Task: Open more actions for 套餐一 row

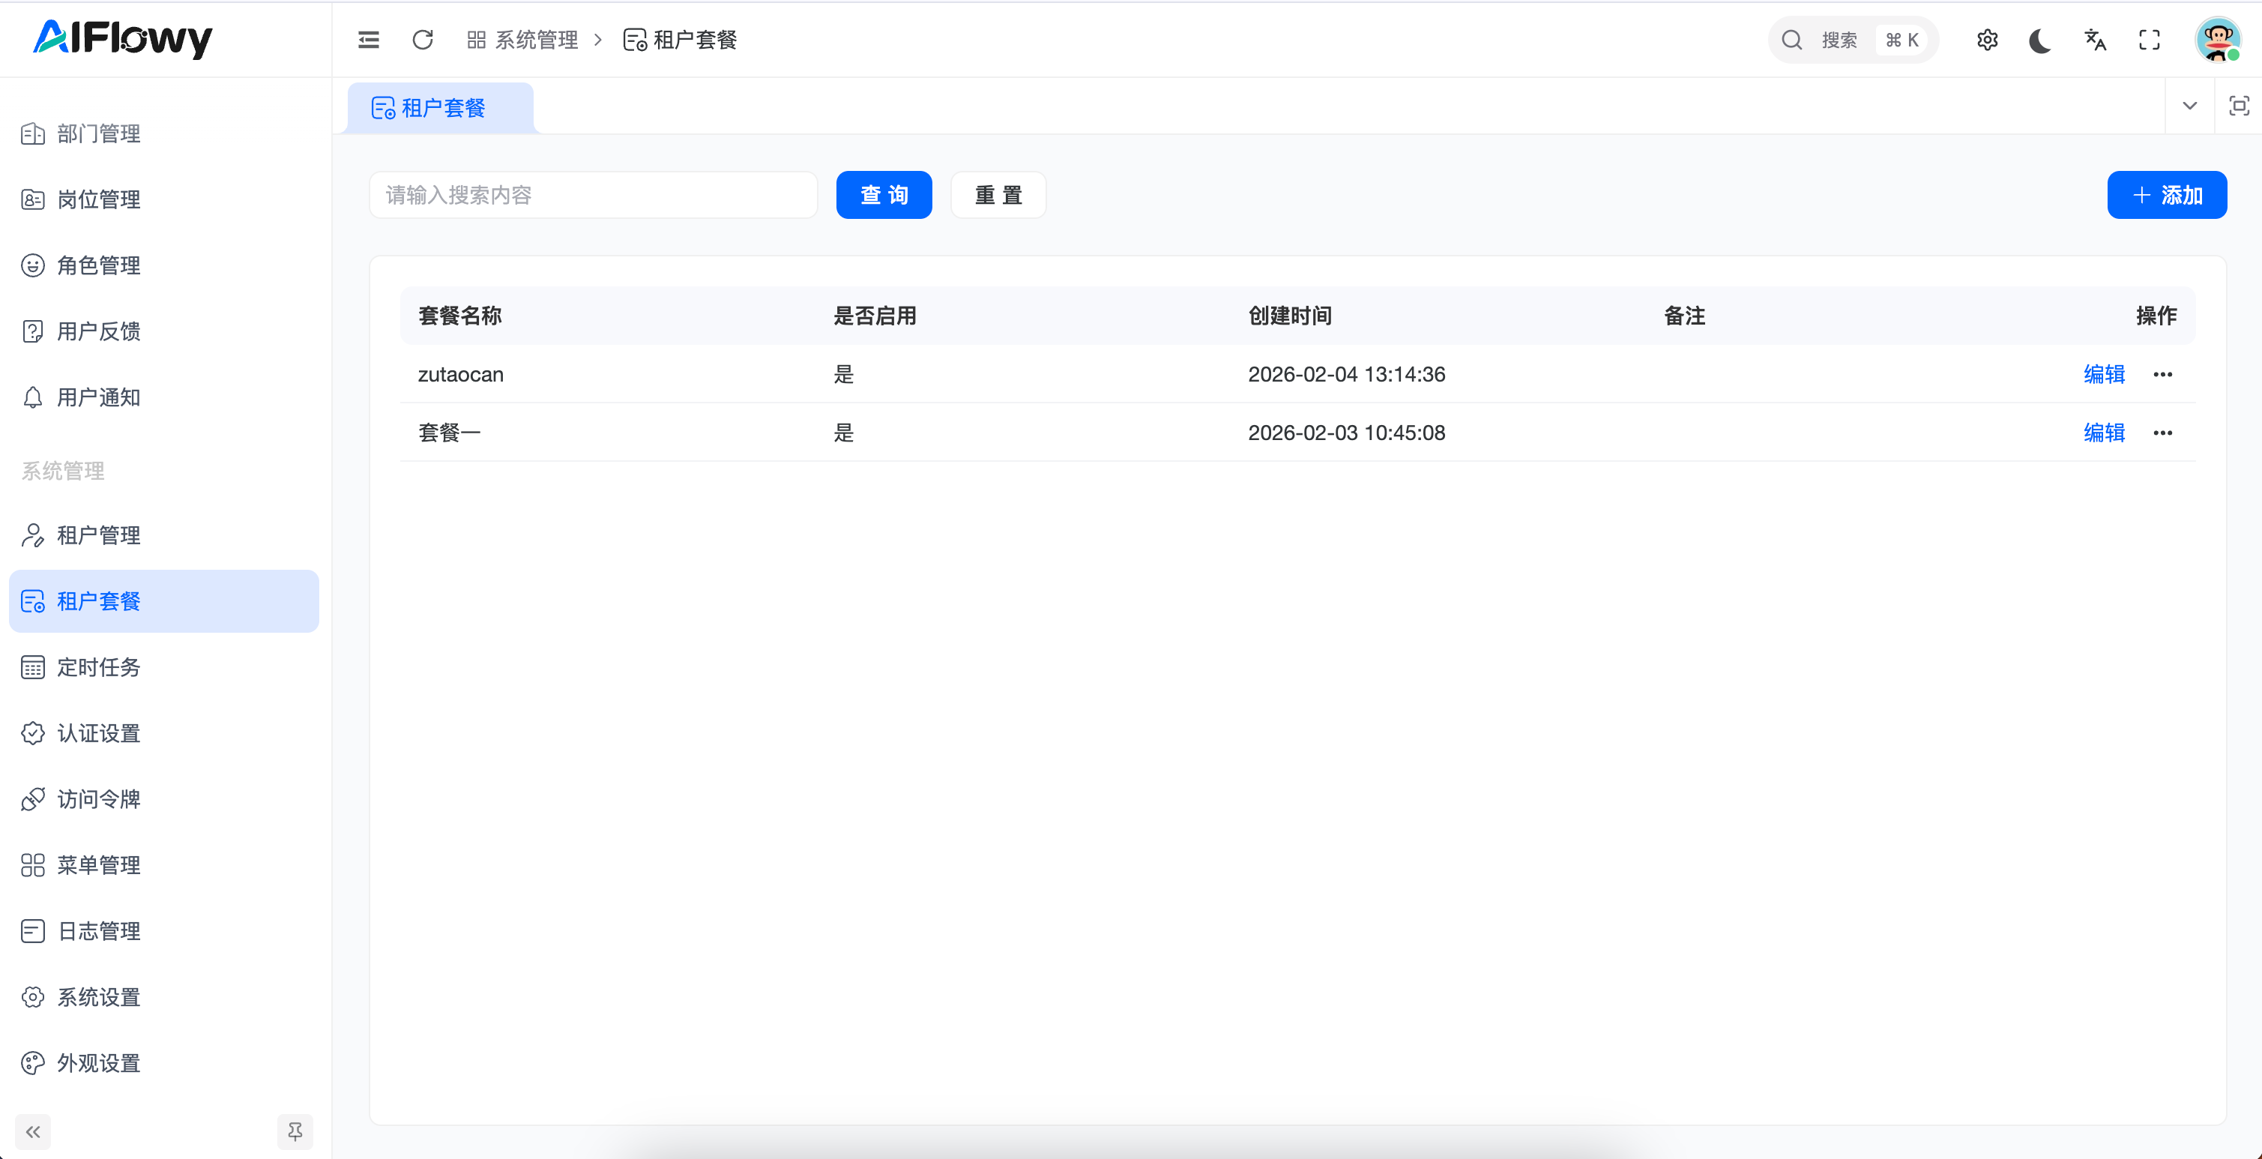Action: click(2162, 433)
